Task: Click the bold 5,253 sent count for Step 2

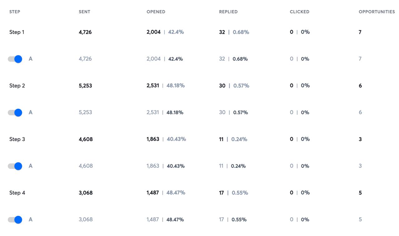Action: coord(85,86)
